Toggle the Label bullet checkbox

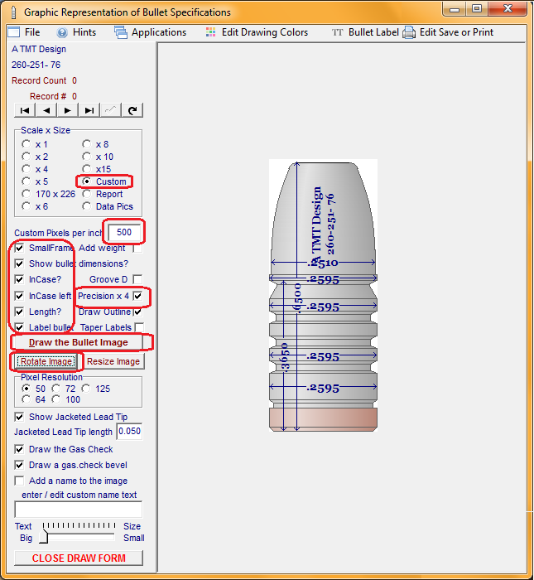pos(19,327)
